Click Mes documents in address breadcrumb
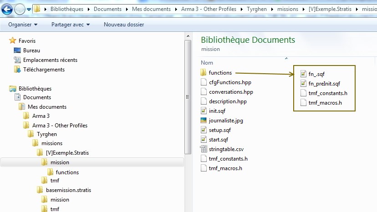This screenshot has width=377, height=212. pos(151,9)
